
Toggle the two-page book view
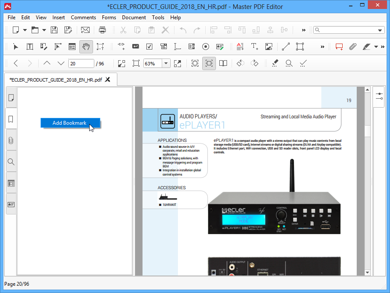[x=223, y=64]
